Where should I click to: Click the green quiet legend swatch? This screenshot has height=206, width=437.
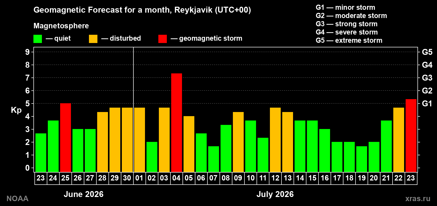(38, 39)
